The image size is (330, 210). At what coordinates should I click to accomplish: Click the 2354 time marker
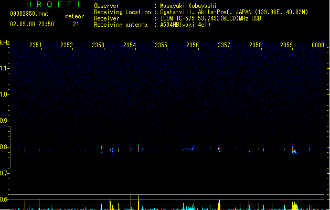pos(130,45)
